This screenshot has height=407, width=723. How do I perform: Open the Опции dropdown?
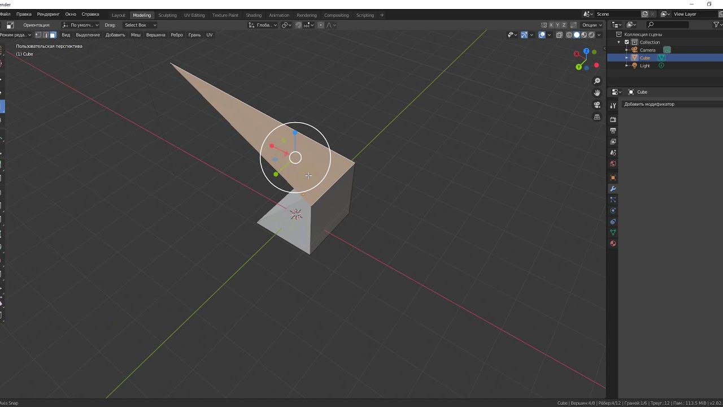(592, 25)
